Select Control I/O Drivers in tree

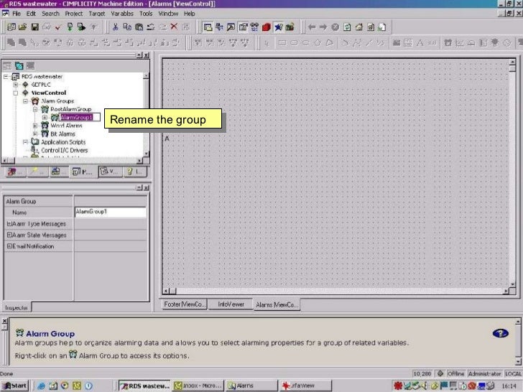click(x=65, y=150)
